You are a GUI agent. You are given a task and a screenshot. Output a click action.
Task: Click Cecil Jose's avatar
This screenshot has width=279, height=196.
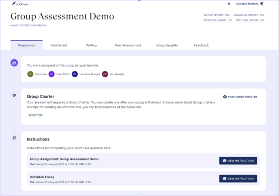(x=30, y=74)
